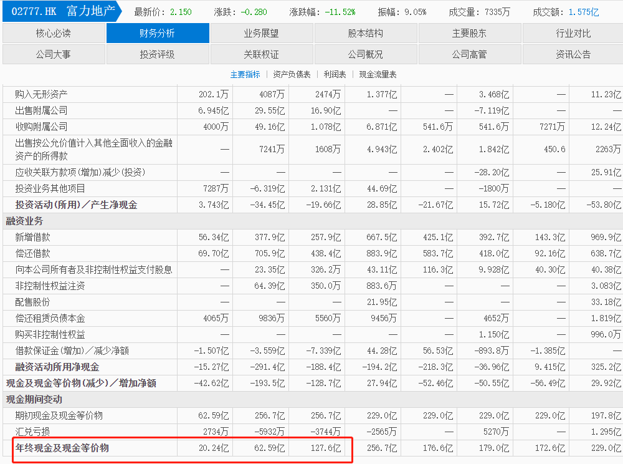View the 主要股东 tab
This screenshot has height=464, width=623.
click(470, 33)
